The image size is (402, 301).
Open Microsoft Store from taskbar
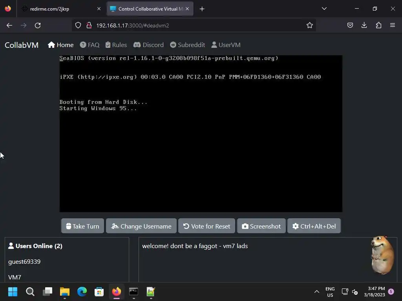tap(99, 292)
